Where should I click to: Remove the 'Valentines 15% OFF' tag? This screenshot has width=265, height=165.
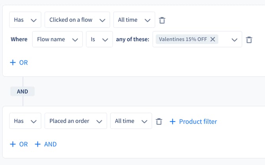tap(213, 39)
